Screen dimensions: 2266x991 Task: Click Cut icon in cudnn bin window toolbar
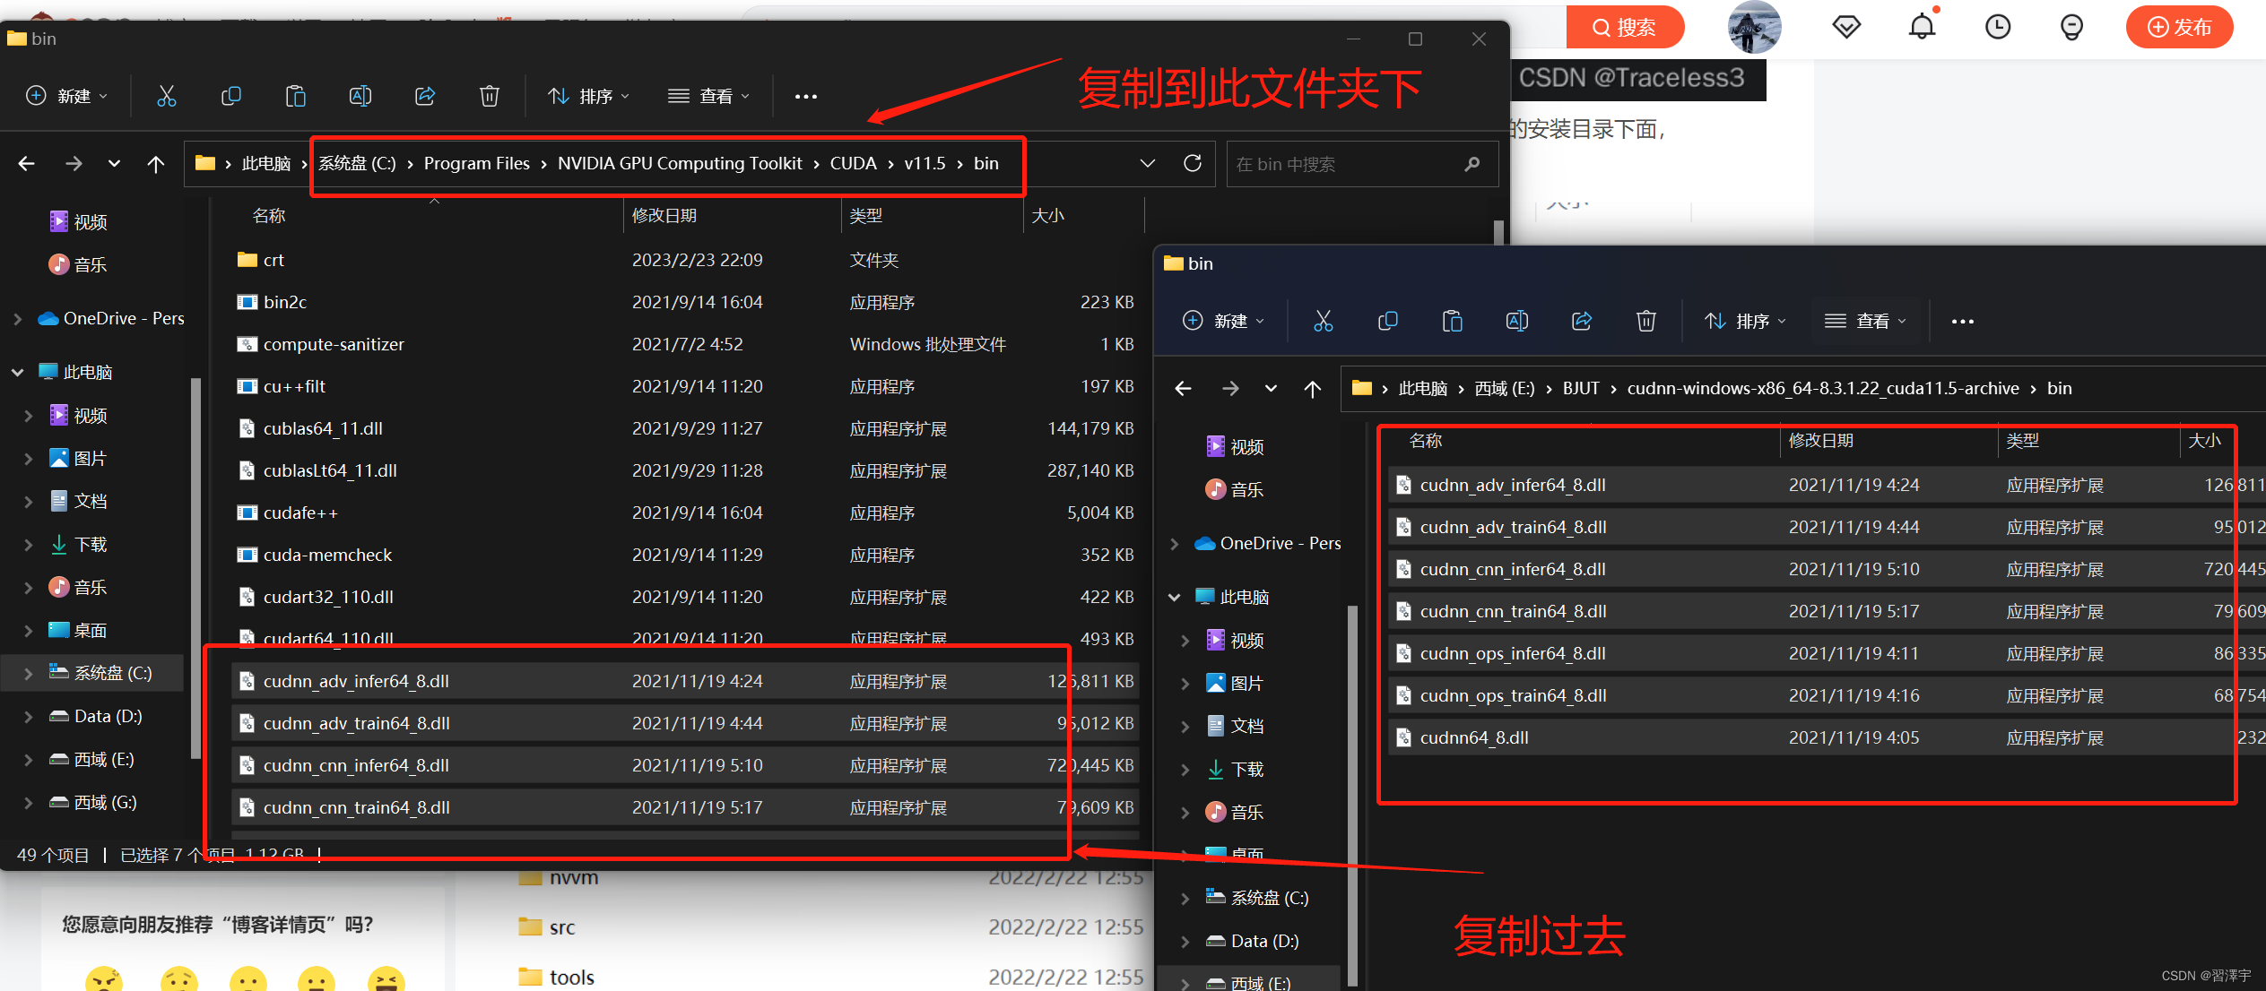point(1324,321)
